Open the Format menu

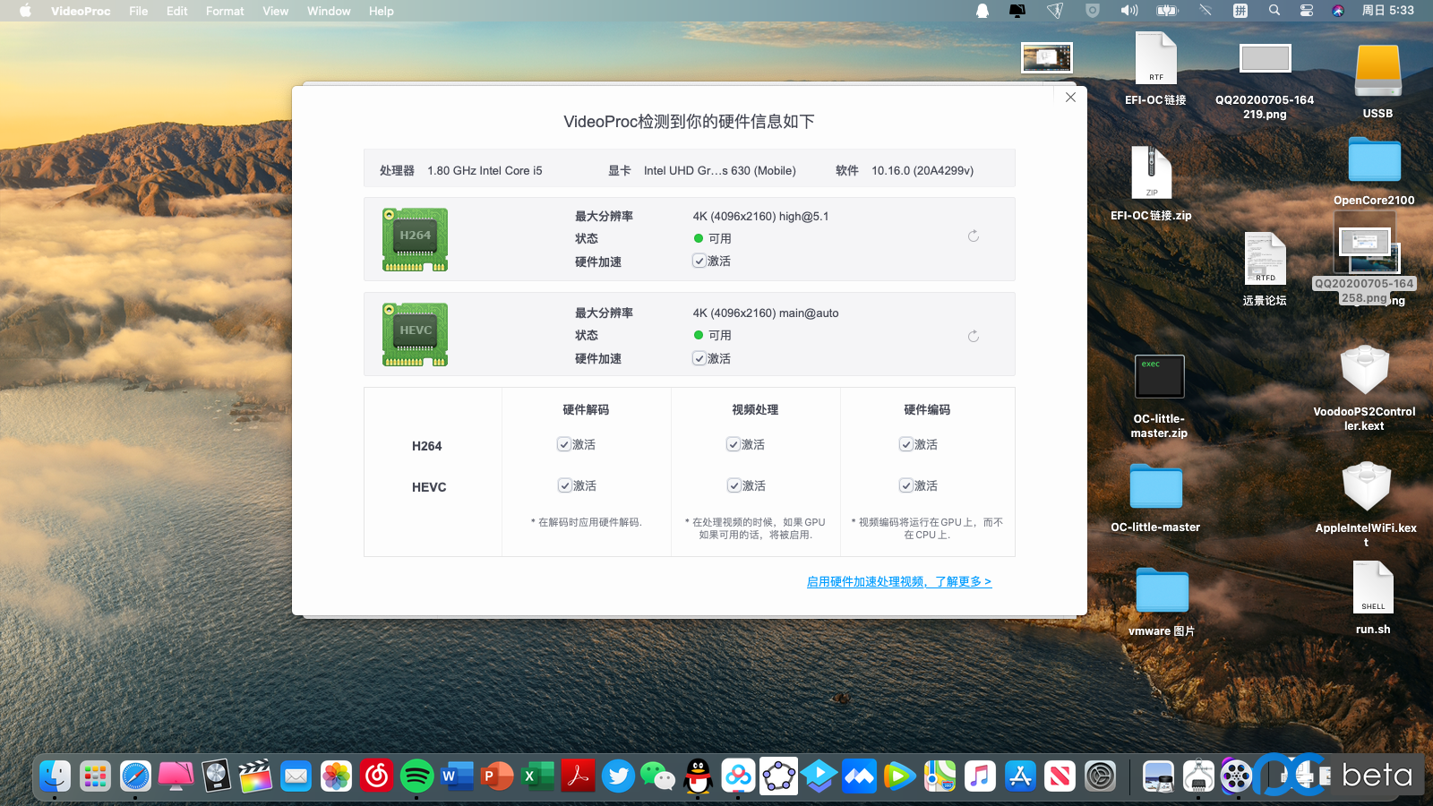(225, 11)
